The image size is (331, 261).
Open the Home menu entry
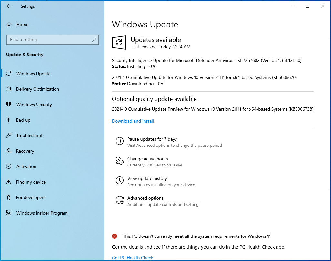(22, 25)
